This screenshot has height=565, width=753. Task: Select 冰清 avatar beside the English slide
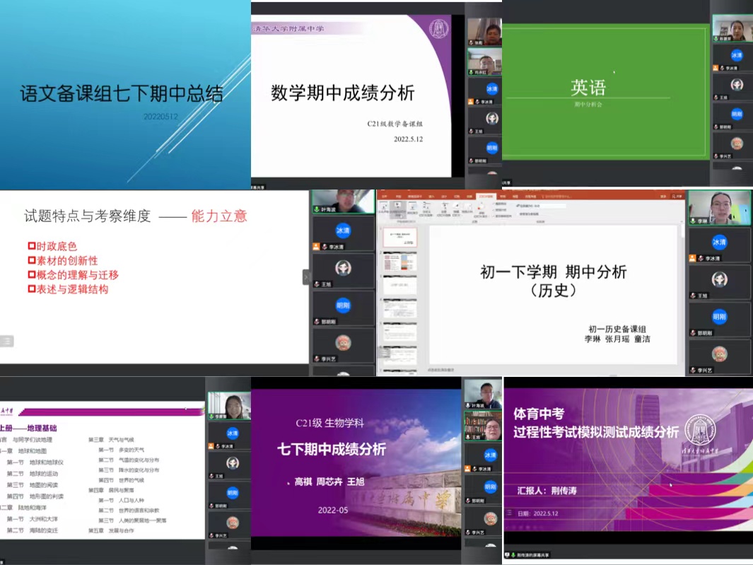pos(737,55)
